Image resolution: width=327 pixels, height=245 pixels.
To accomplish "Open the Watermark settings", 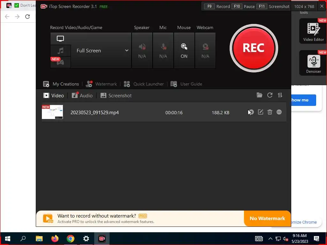I will coord(101,84).
